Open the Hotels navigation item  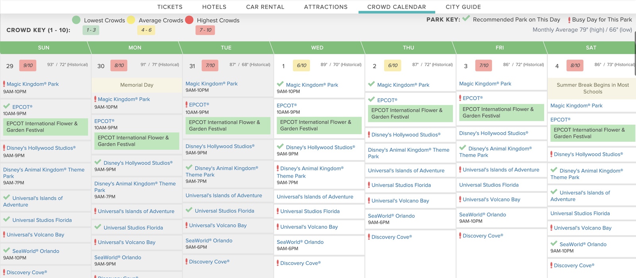[214, 7]
